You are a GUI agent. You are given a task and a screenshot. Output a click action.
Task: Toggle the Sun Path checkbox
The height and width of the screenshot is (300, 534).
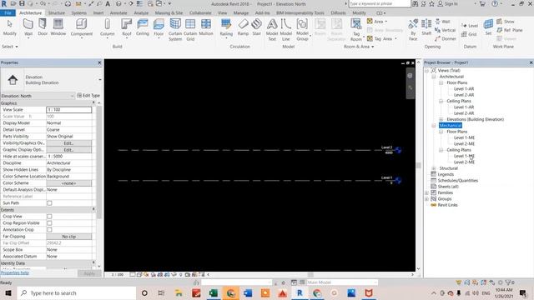[49, 203]
